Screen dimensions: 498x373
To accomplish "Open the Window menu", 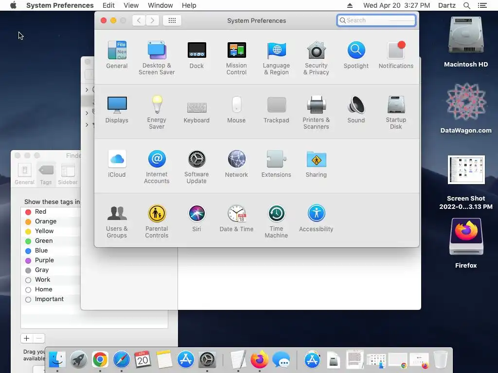I will [160, 5].
